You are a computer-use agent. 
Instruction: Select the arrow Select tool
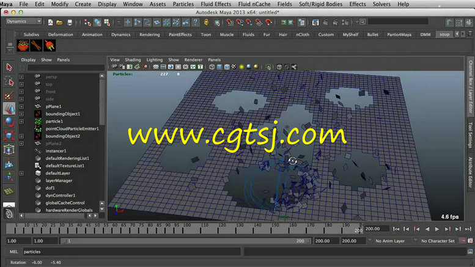tap(9, 67)
